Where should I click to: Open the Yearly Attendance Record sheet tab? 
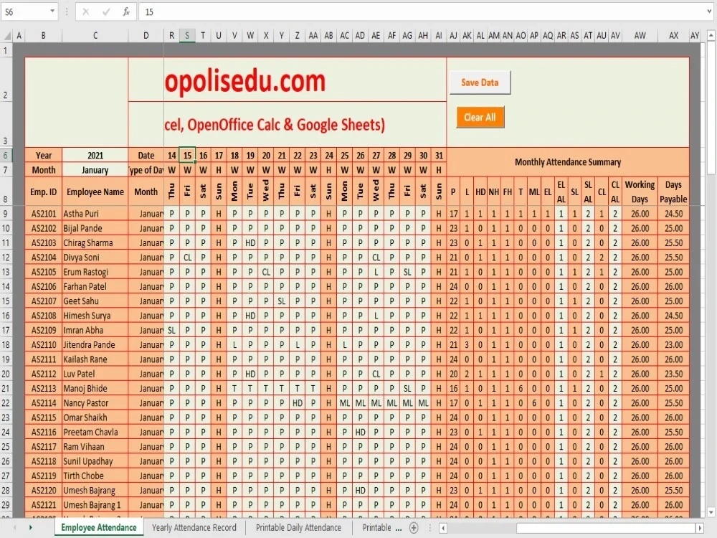pos(194,527)
